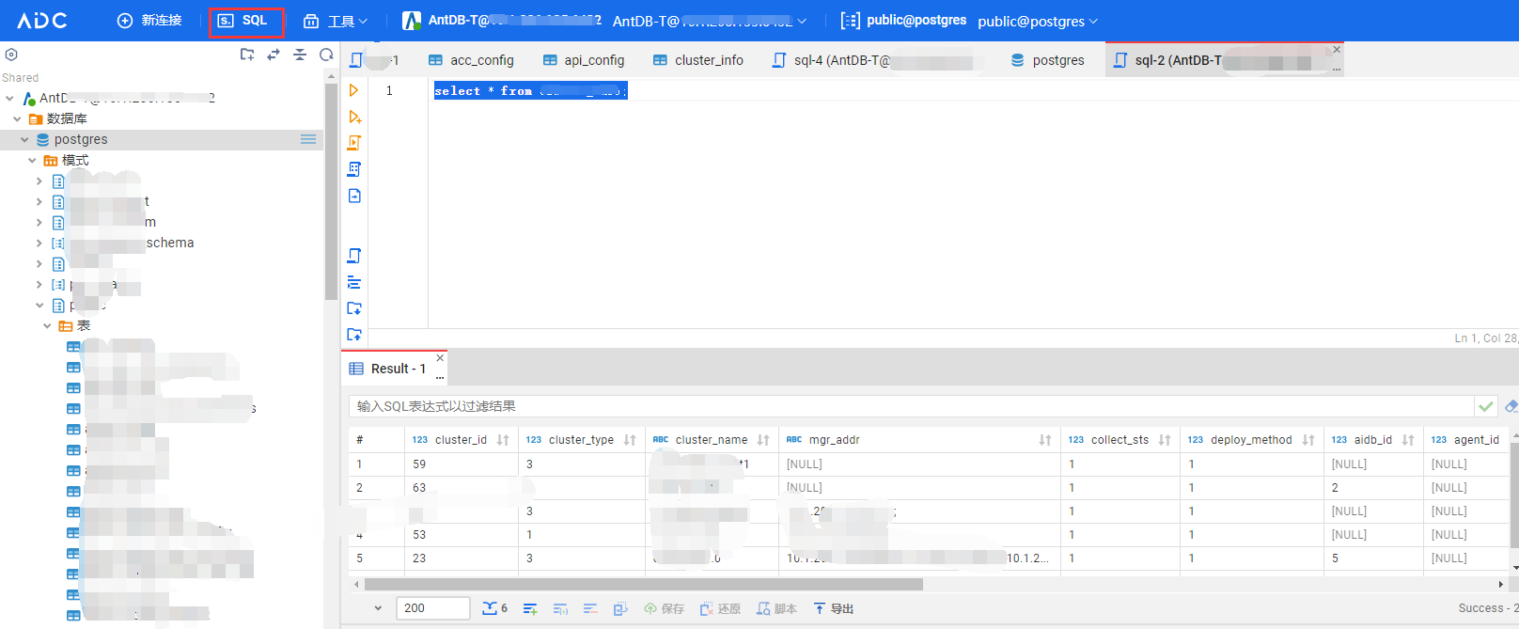Apply the result filter with green checkmark
Image resolution: width=1519 pixels, height=629 pixels.
coord(1486,406)
